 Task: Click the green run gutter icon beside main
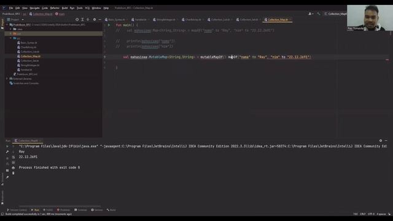point(109,25)
